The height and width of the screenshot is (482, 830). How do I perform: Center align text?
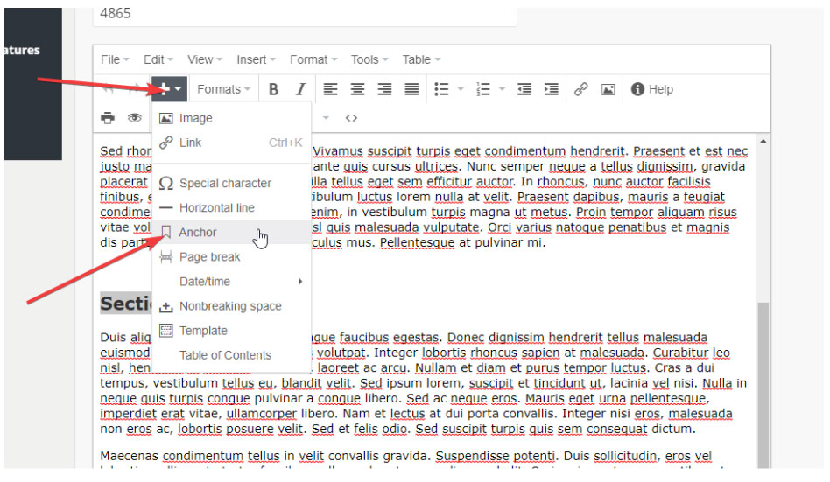357,89
